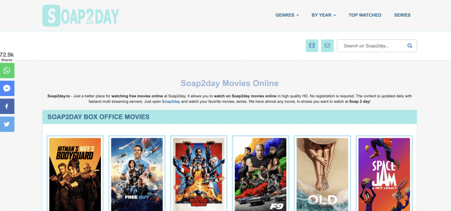
Task: Open the film strip icon button
Action: coord(312,46)
